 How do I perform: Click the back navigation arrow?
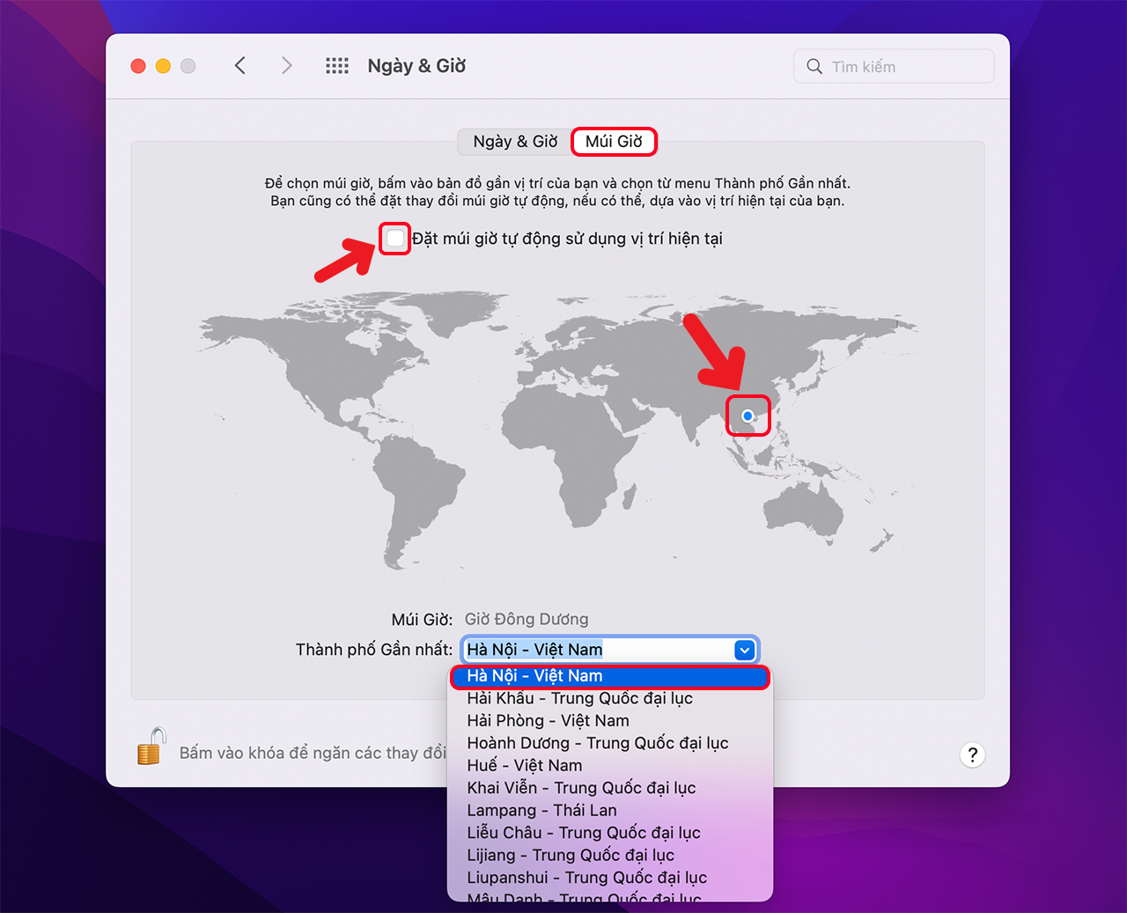[x=240, y=65]
